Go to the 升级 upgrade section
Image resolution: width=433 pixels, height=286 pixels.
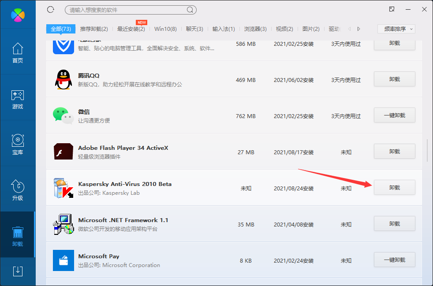(x=18, y=190)
